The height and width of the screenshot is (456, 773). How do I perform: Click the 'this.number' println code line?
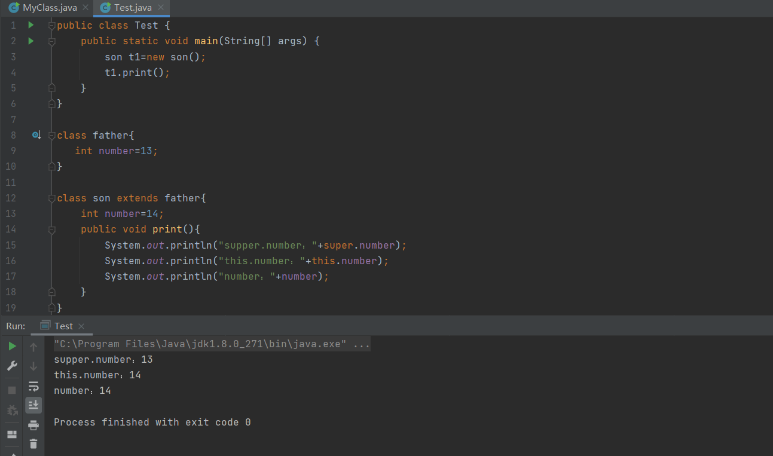[x=246, y=261]
